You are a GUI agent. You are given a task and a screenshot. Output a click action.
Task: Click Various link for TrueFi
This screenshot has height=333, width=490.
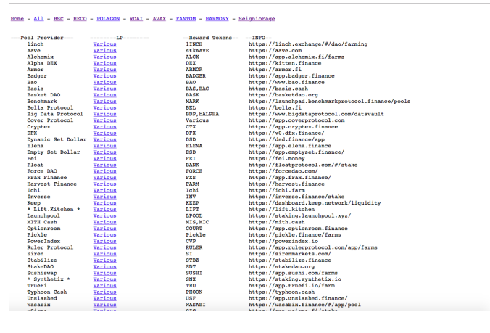(x=104, y=286)
